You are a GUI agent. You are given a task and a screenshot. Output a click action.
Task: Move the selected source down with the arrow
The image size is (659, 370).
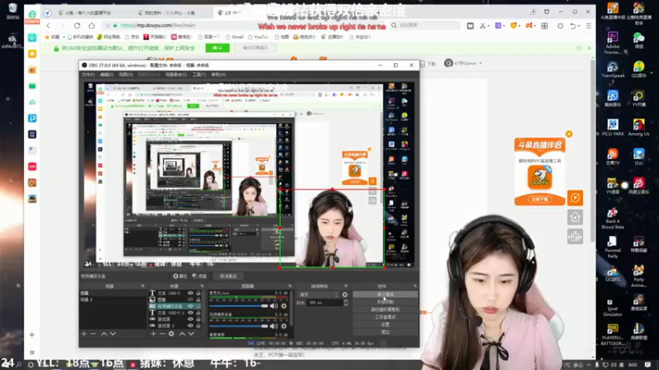pos(191,334)
